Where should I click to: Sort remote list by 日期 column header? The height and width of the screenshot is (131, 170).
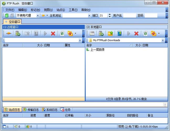pos(54,45)
